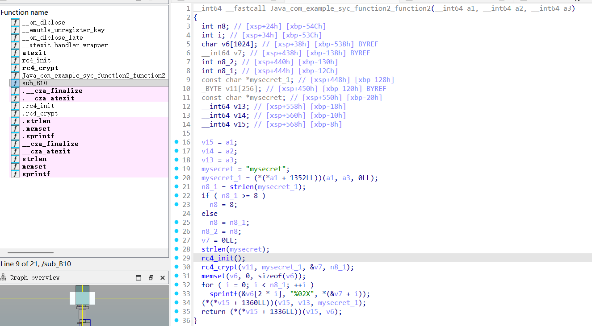Toggle the breakpoint dot on line 19
The width and height of the screenshot is (592, 326).
click(x=176, y=169)
